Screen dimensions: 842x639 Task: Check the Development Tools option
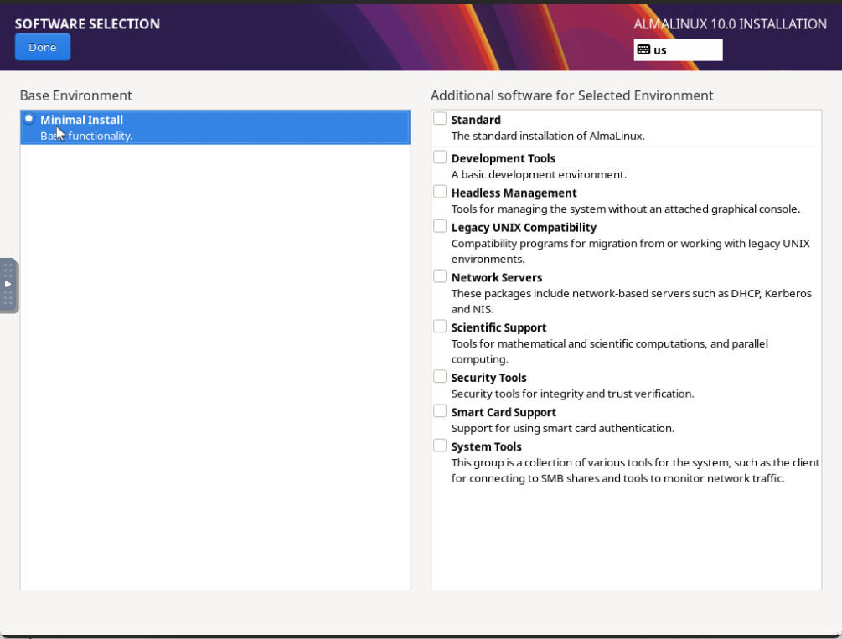click(x=440, y=157)
